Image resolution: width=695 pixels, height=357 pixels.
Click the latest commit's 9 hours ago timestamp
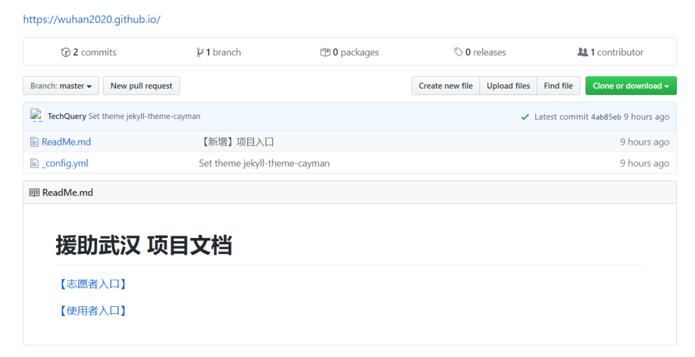[x=647, y=117]
